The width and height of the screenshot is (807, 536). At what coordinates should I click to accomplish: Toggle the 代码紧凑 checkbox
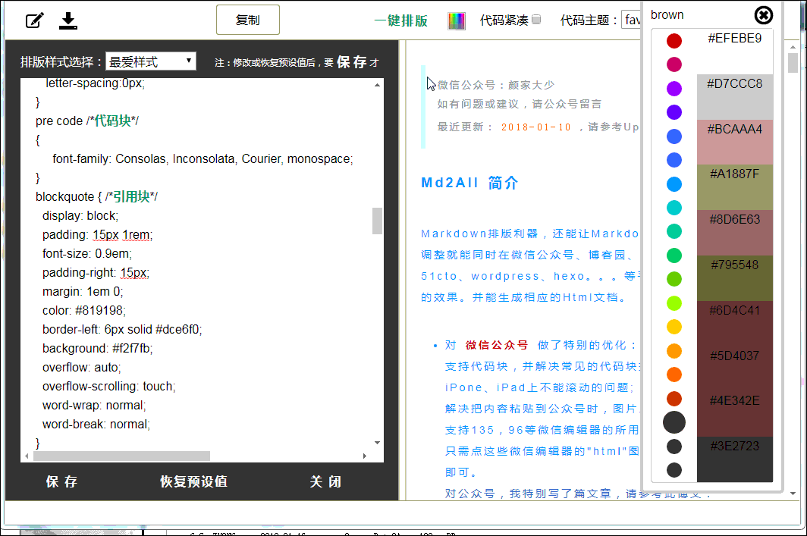537,20
